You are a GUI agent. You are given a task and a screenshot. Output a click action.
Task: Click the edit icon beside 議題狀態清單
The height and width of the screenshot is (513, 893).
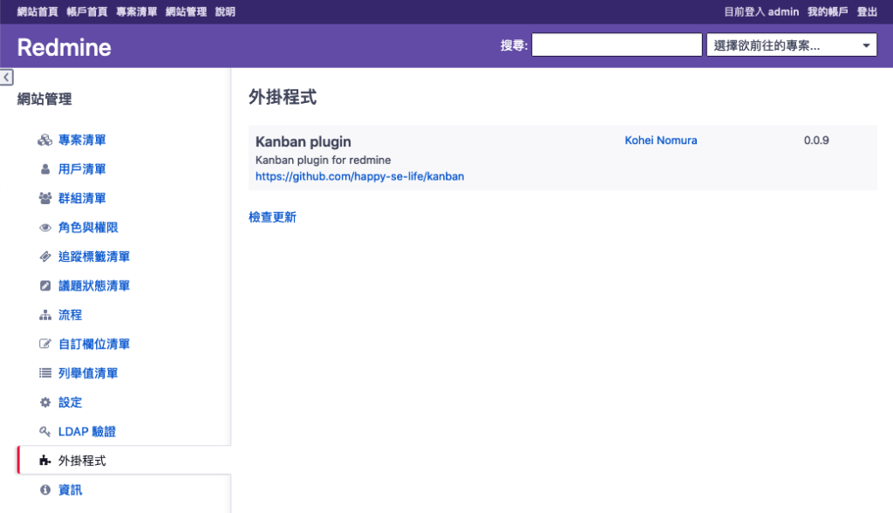coord(45,285)
